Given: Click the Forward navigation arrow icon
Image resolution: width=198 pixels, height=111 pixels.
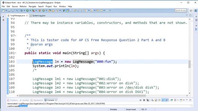Looking at the screenshot, I should point(107,10).
